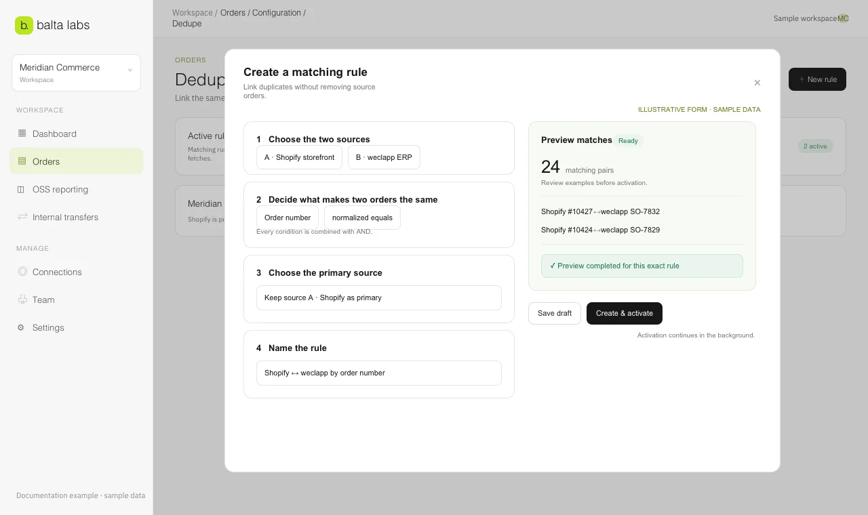Click the MC user avatar
Image resolution: width=868 pixels, height=515 pixels.
click(x=843, y=18)
